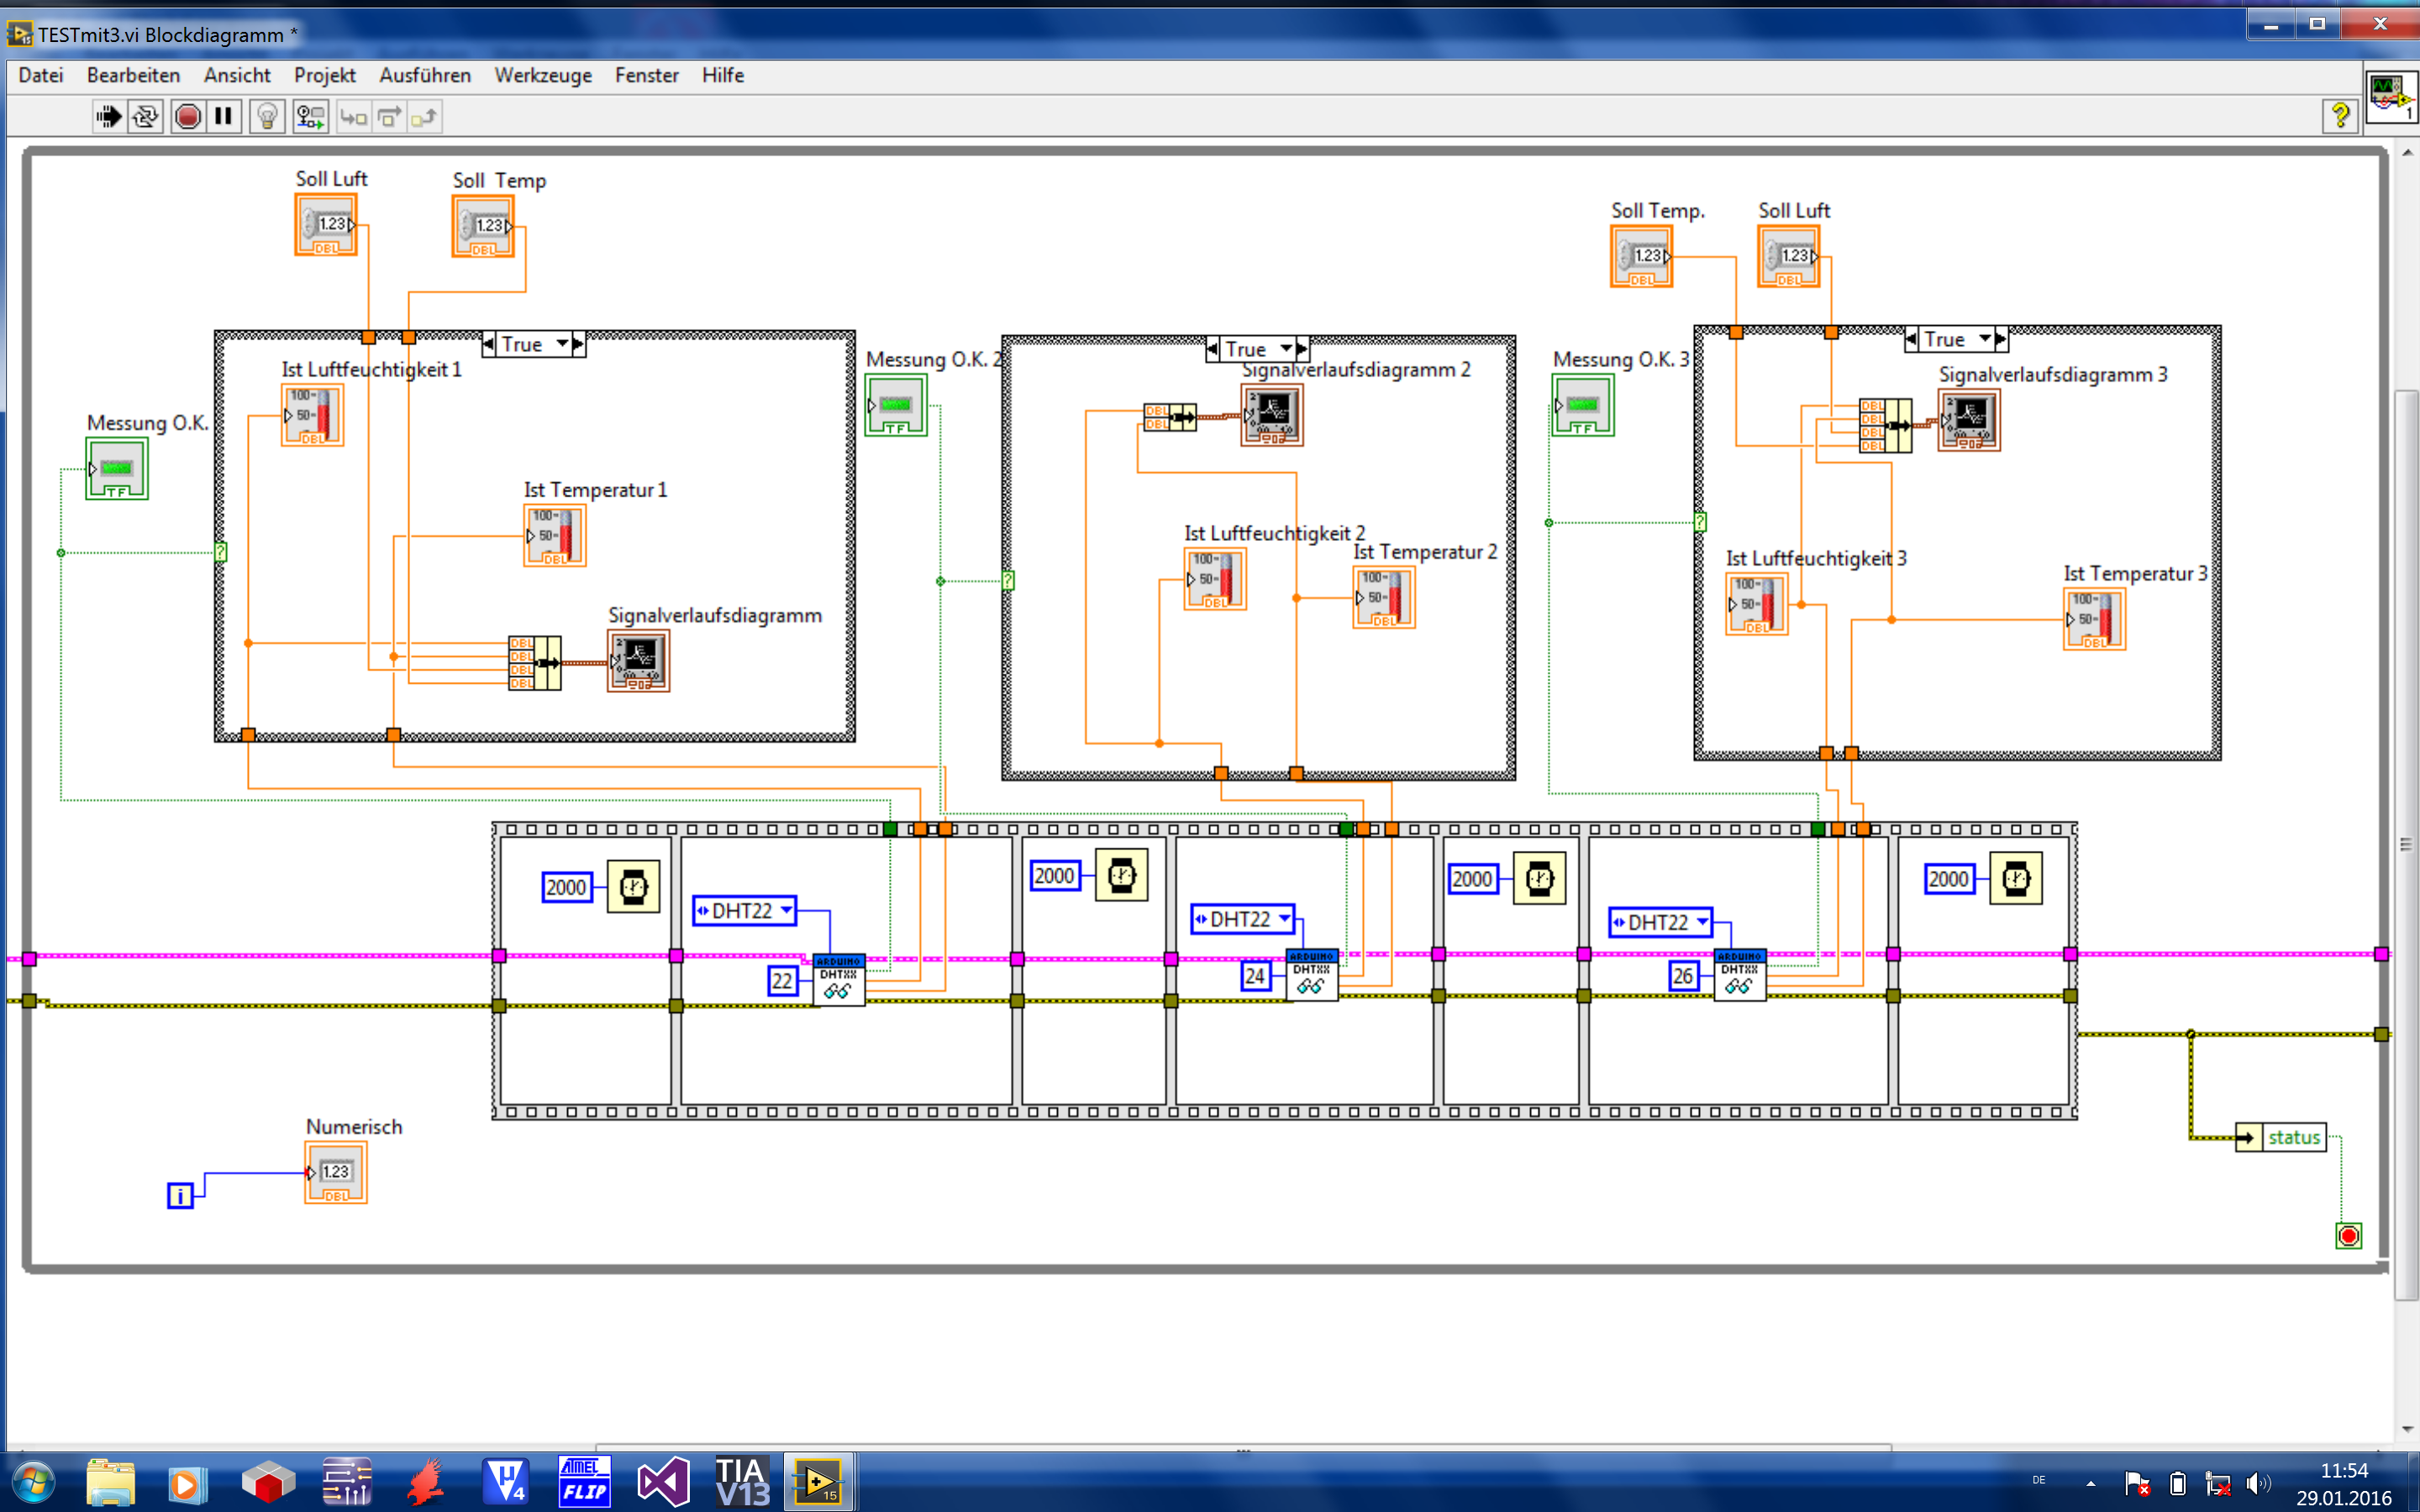Image resolution: width=2420 pixels, height=1512 pixels.
Task: Open the Ausführen menu
Action: [x=424, y=75]
